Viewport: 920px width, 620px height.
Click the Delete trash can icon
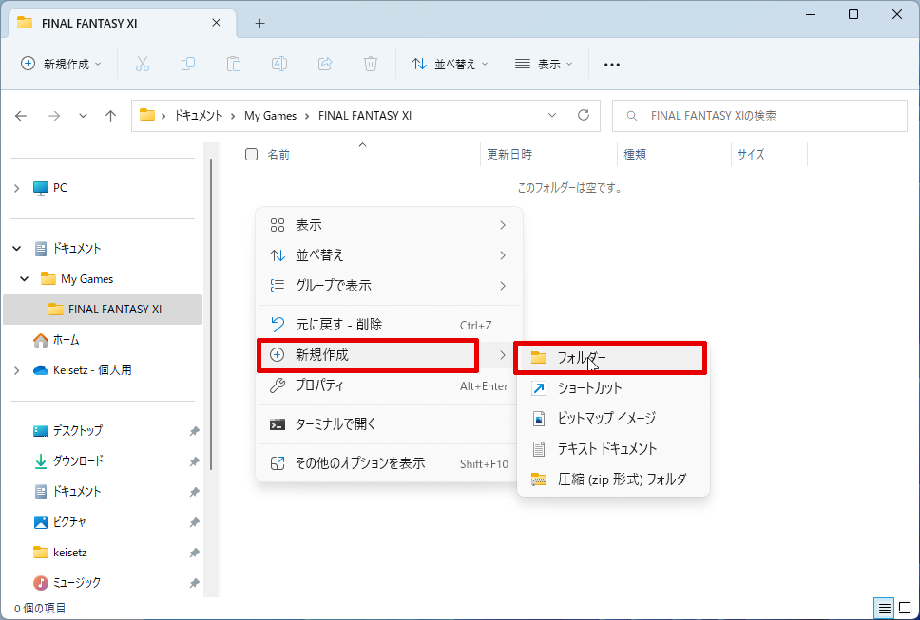pos(371,64)
